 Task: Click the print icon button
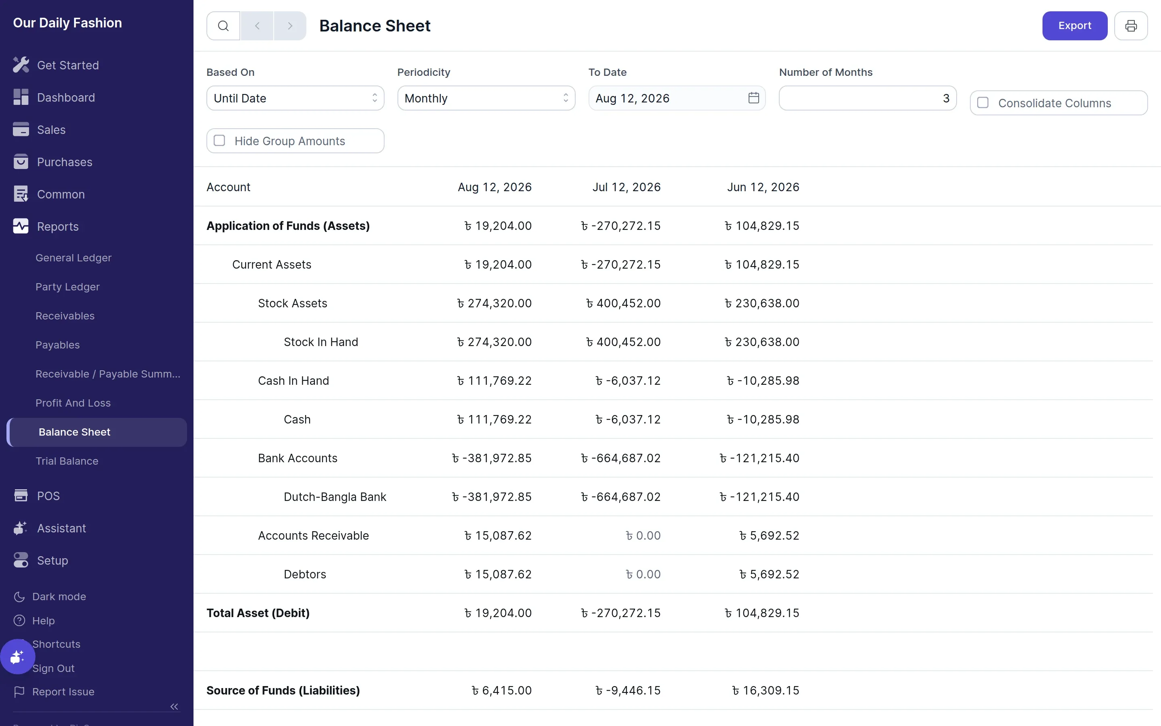pos(1131,26)
